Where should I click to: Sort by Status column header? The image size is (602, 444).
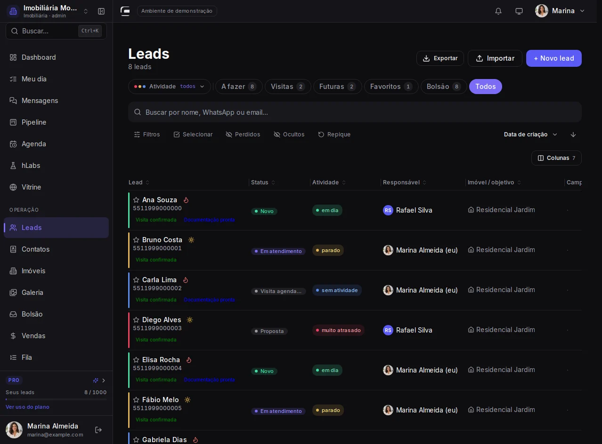point(263,182)
